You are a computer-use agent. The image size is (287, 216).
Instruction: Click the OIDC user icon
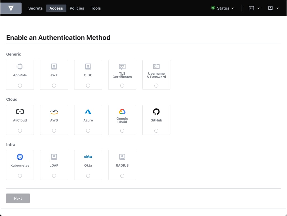[88, 66]
